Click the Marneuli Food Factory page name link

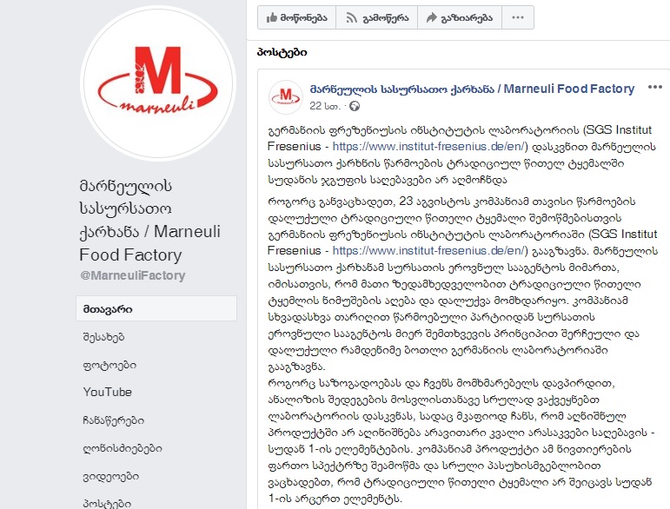(x=472, y=89)
